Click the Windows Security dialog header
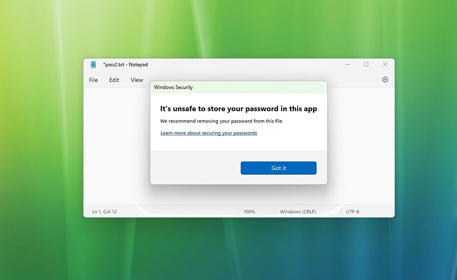The height and width of the screenshot is (280, 457). 174,87
